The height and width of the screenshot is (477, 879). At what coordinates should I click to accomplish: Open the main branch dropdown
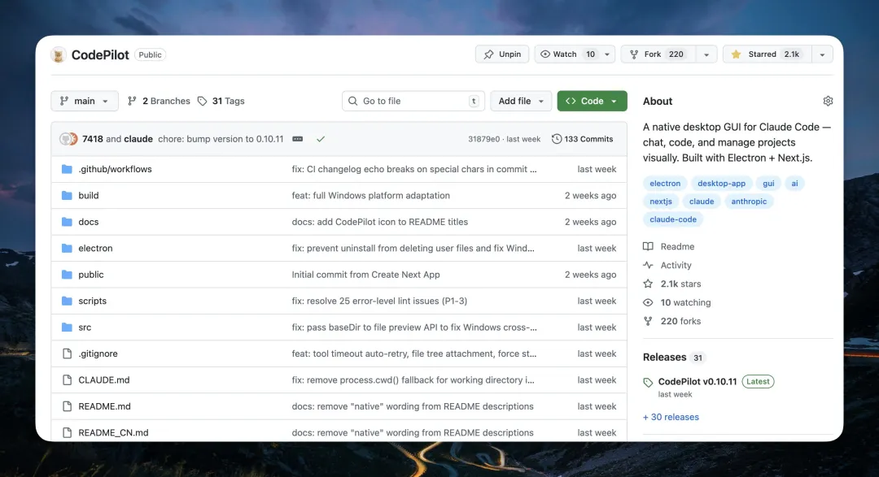pyautogui.click(x=85, y=101)
